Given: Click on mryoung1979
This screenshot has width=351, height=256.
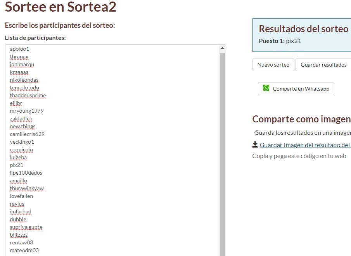Looking at the screenshot, I should pos(27,111).
